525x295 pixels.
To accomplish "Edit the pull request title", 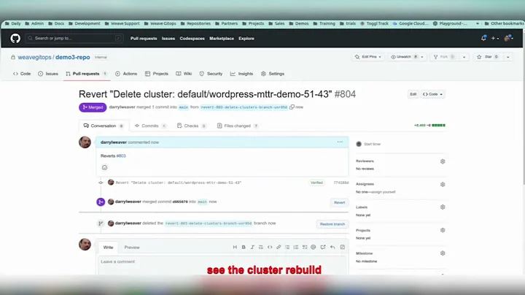I will (x=413, y=94).
